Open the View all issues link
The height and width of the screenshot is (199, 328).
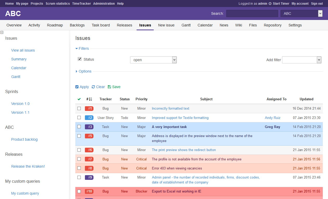[23, 50]
